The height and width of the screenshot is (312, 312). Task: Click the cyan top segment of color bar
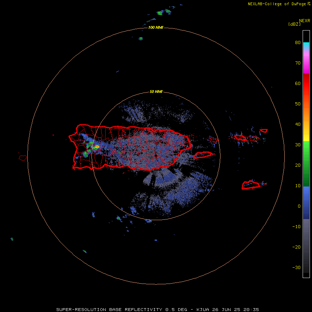[x=306, y=45]
